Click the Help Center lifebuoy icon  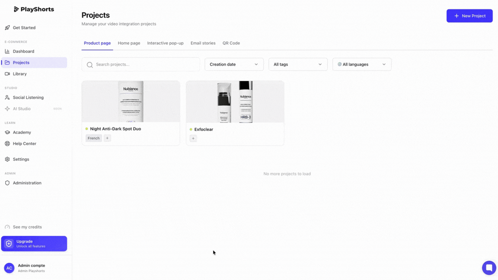tap(7, 143)
